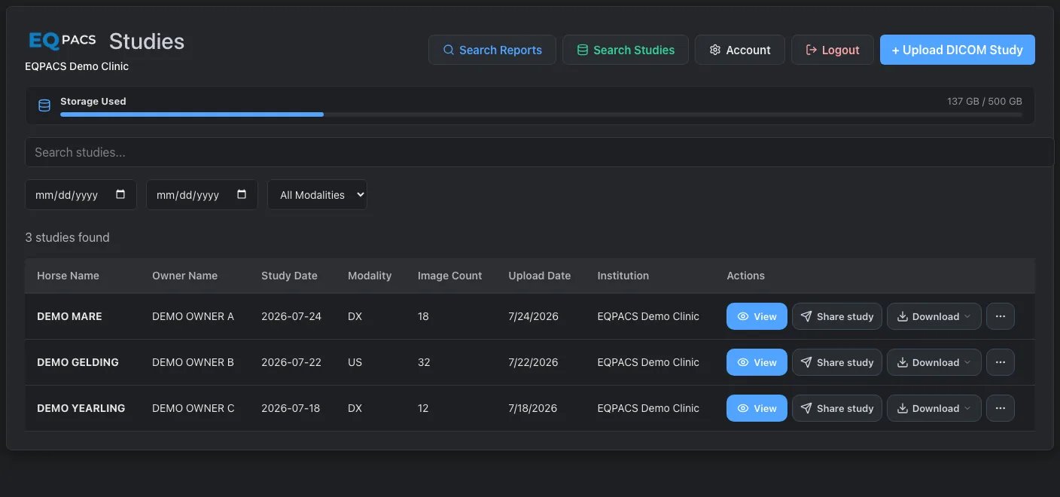Log out of EQPACS
The width and height of the screenshot is (1060, 497).
(833, 50)
